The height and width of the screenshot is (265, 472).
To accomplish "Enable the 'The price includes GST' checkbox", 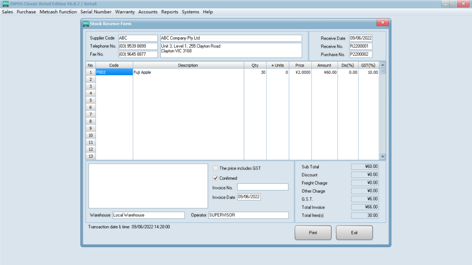I will [215, 168].
